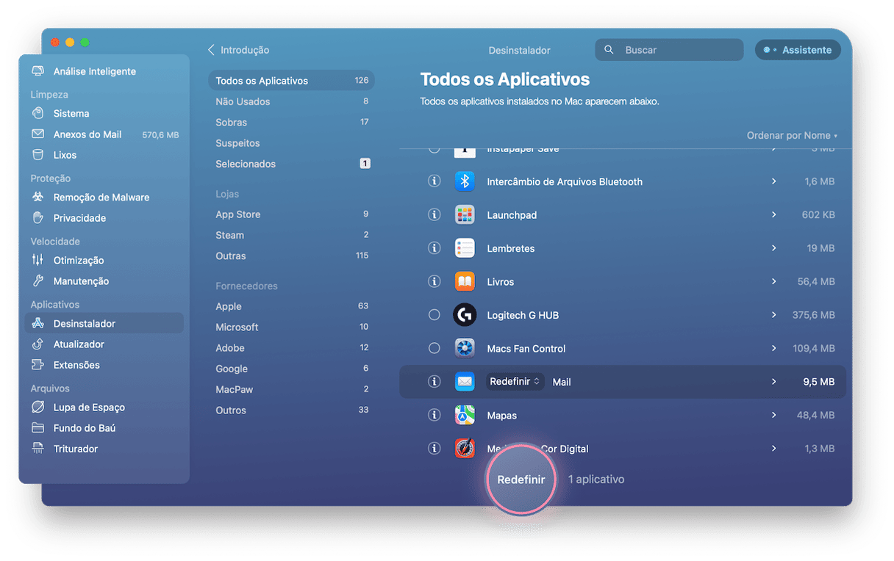Select the Sistema cleanup icon

pos(38,114)
